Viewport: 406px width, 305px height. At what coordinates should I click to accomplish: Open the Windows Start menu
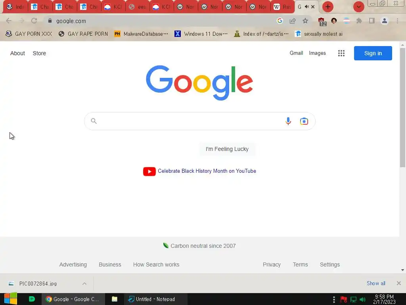click(x=11, y=299)
